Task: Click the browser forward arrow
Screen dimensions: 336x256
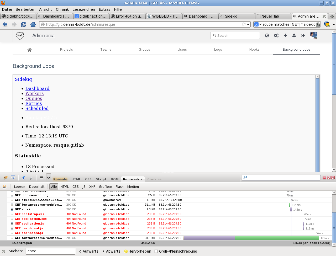Action: coord(14,24)
